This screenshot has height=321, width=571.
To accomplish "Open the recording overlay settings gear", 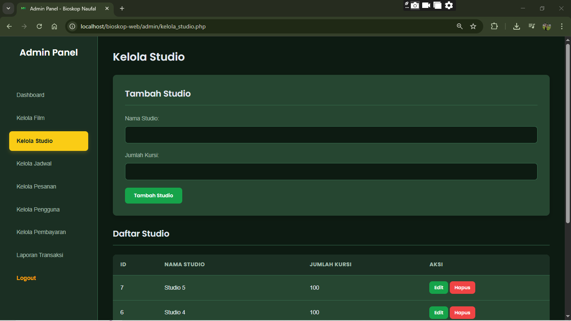I will tap(449, 5).
